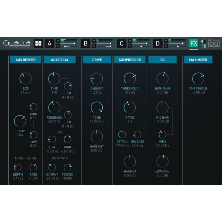222x222 pixels.
Task: Click the Quadra logo
Action: click(17, 43)
